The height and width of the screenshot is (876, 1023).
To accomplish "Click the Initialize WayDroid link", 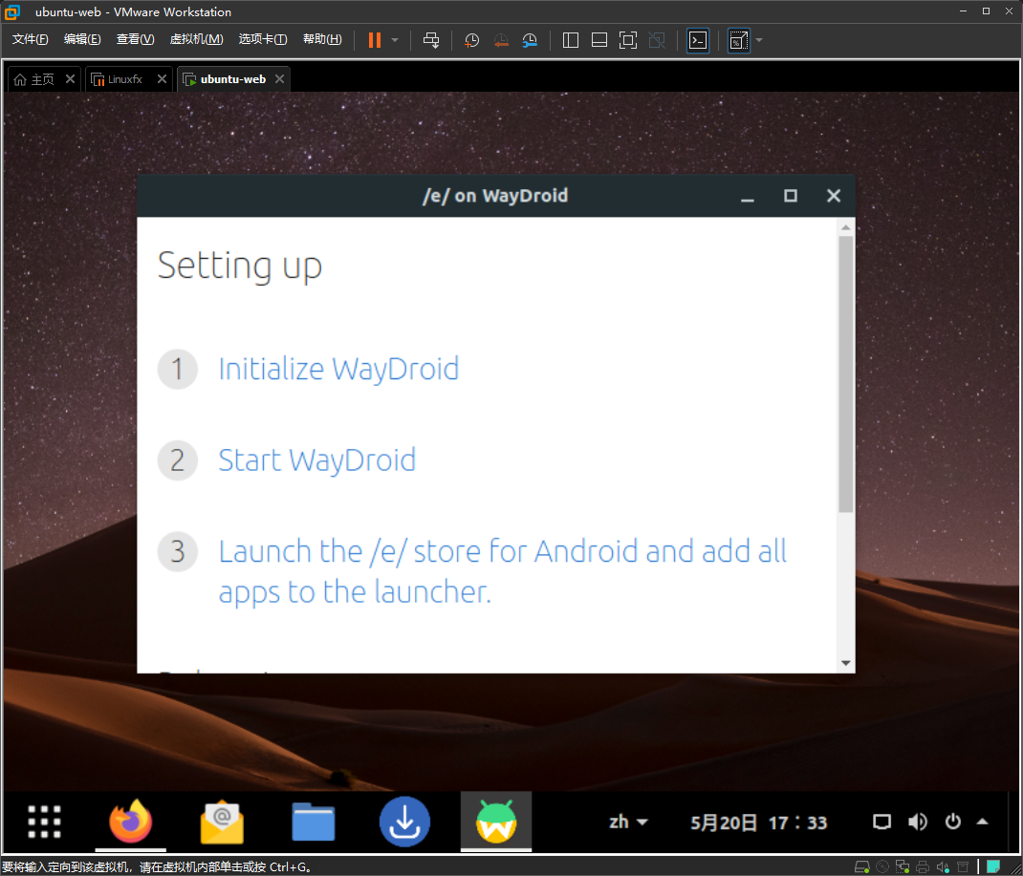I will point(338,369).
